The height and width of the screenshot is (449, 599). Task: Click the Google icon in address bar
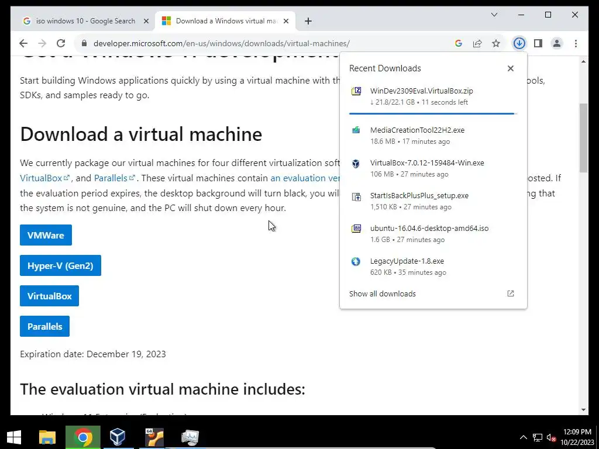[x=459, y=43]
